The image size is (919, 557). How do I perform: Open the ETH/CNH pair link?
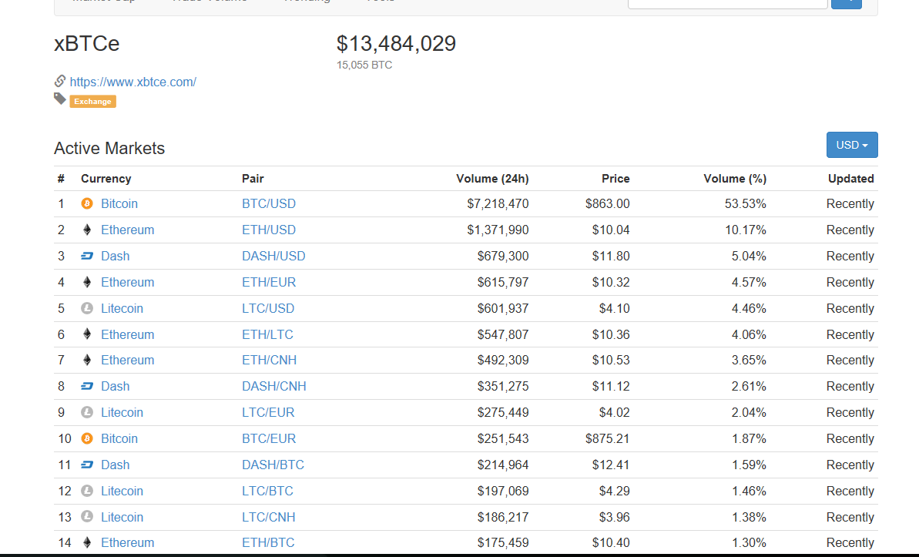[x=269, y=360]
